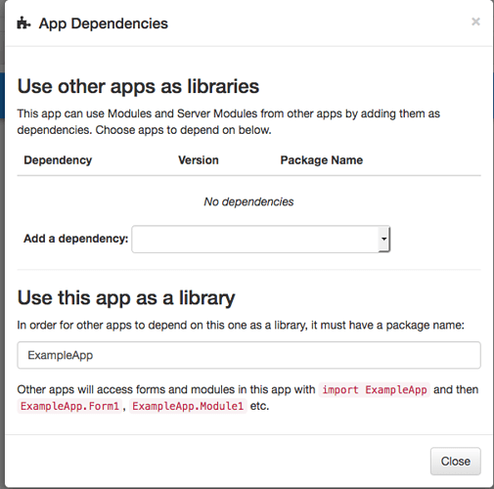The width and height of the screenshot is (494, 489).
Task: Click the import ExampleApp code snippet
Action: coord(375,389)
